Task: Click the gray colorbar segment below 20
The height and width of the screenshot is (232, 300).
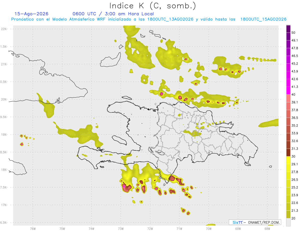Action: click(288, 222)
